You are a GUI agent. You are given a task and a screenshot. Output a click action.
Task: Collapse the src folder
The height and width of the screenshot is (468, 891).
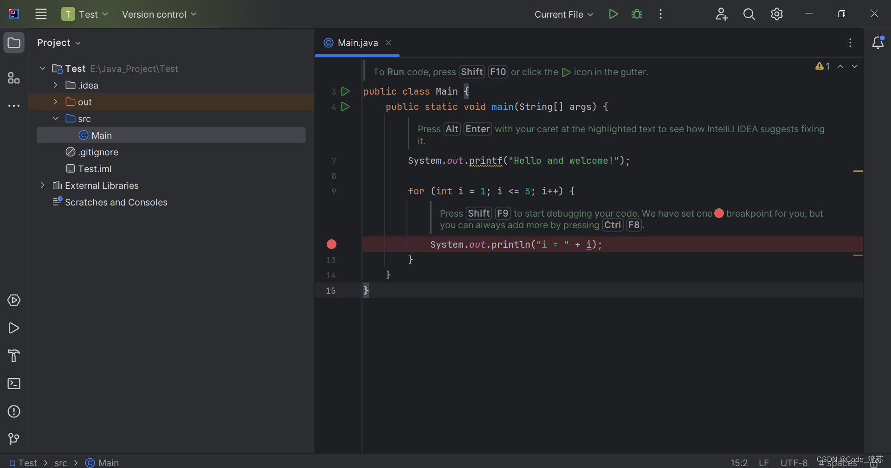click(x=55, y=118)
